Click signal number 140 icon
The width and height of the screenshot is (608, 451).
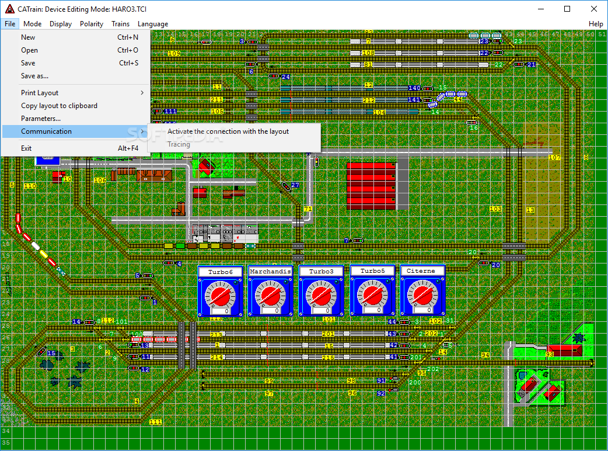428,89
